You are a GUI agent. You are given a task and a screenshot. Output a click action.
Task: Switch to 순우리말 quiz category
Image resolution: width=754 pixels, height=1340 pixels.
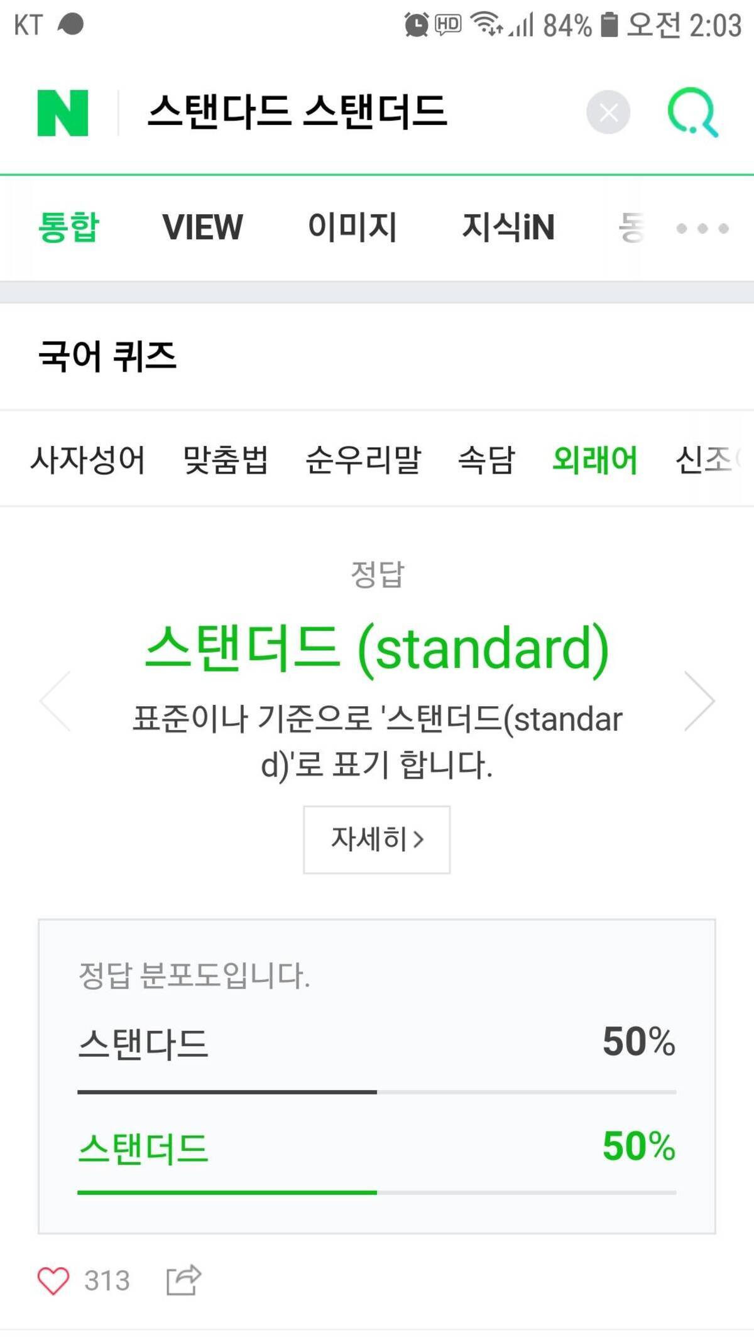tap(363, 460)
